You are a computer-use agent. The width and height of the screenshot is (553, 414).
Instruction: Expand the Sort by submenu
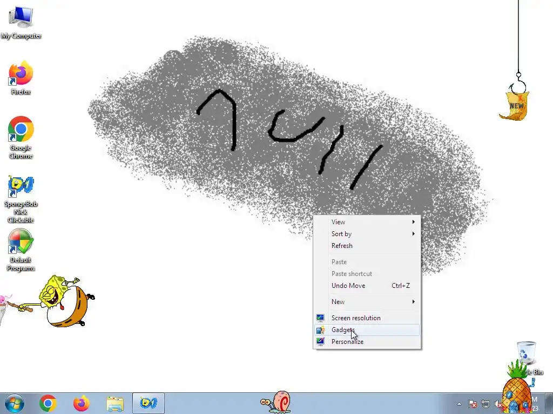pos(367,234)
